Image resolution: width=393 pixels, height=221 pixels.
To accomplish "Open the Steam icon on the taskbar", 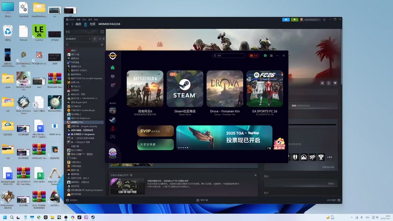I will (x=93, y=217).
